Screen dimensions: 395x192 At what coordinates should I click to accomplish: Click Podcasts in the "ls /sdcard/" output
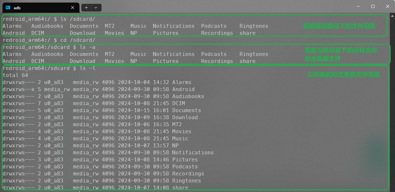tap(214, 26)
